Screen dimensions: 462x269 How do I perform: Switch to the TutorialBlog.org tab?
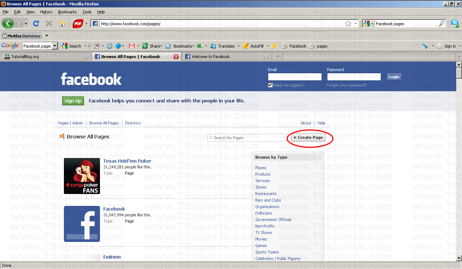(x=45, y=57)
